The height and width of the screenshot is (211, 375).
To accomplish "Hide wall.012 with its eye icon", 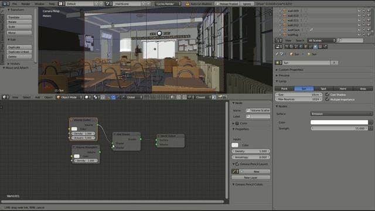I will click(359, 25).
